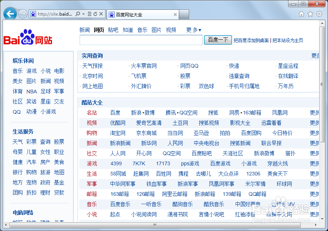Open the 人人网 link
Screen dimensions: 328x231
pyautogui.click(x=118, y=154)
